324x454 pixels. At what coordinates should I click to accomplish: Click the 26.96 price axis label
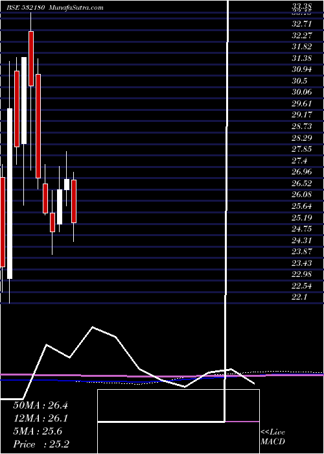pyautogui.click(x=302, y=172)
